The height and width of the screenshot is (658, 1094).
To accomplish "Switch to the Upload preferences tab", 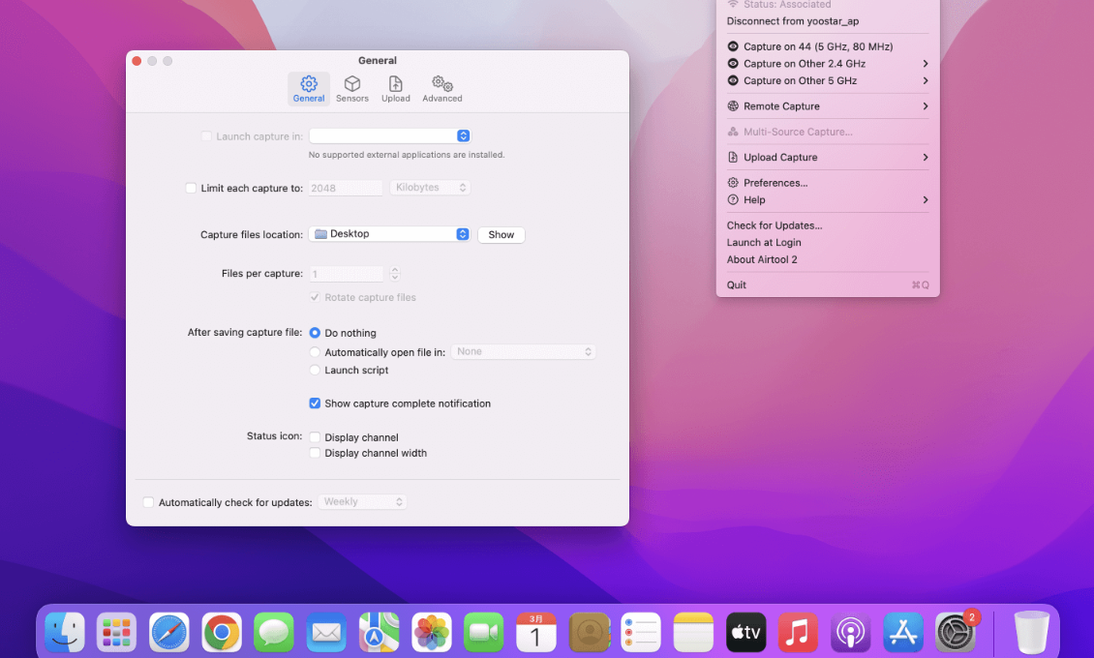I will tap(396, 89).
